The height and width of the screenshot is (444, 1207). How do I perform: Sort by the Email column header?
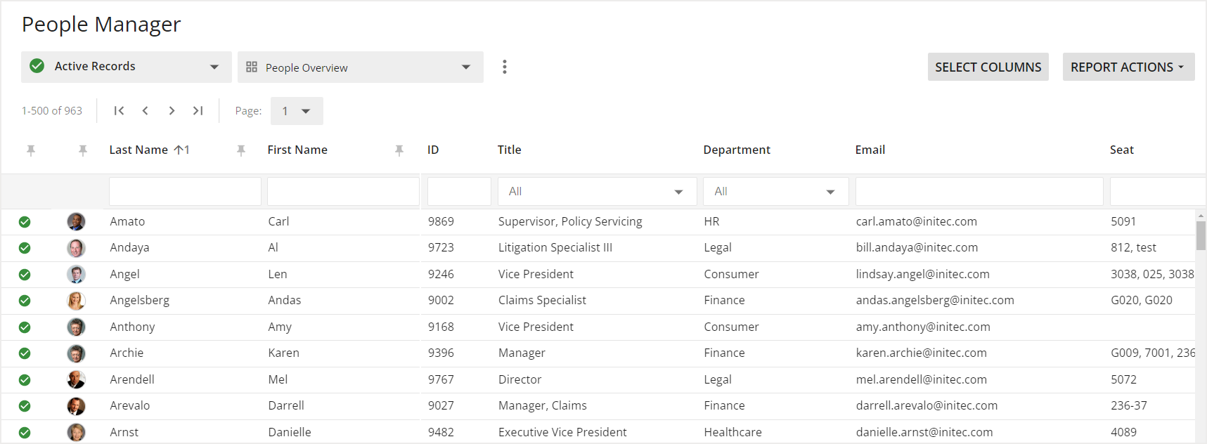point(870,150)
